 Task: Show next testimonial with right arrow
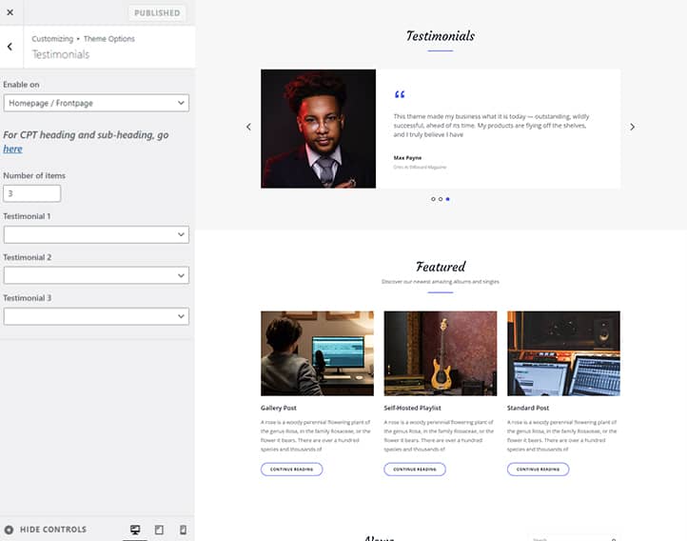tap(632, 127)
